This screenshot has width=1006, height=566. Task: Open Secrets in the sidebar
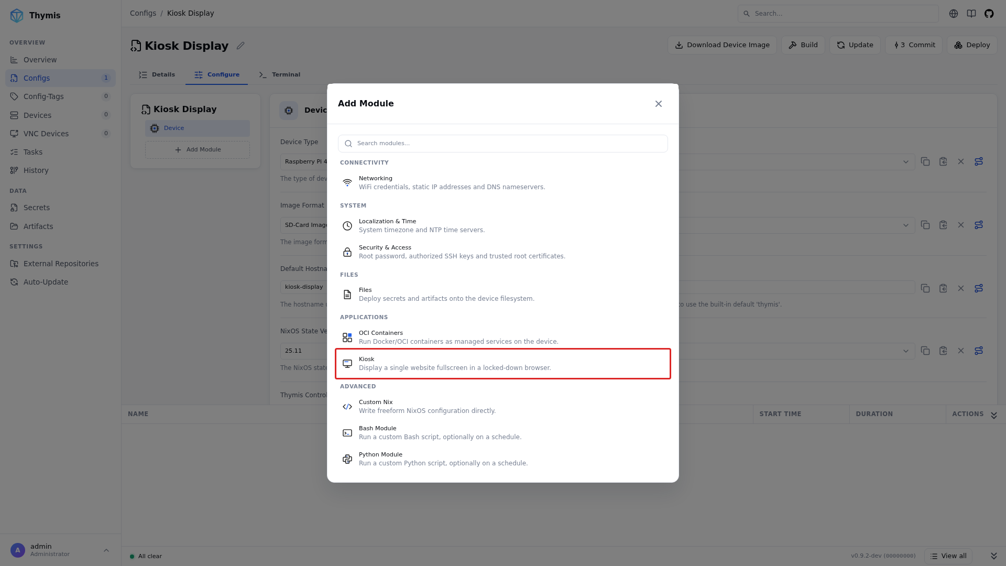click(60, 208)
